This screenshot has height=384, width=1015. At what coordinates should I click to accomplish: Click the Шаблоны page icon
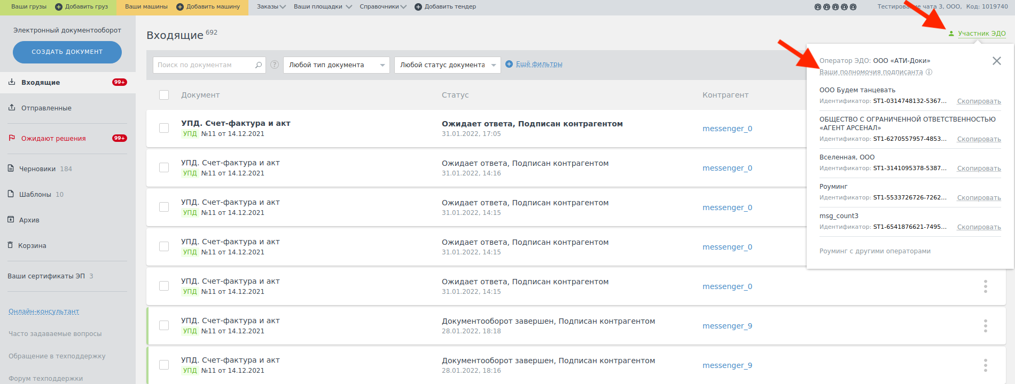coord(11,194)
